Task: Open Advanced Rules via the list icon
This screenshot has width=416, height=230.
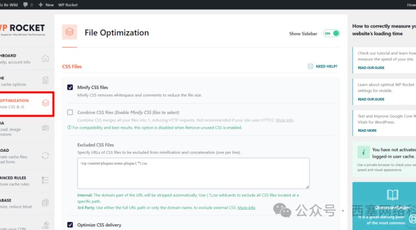Action: [x=45, y=180]
